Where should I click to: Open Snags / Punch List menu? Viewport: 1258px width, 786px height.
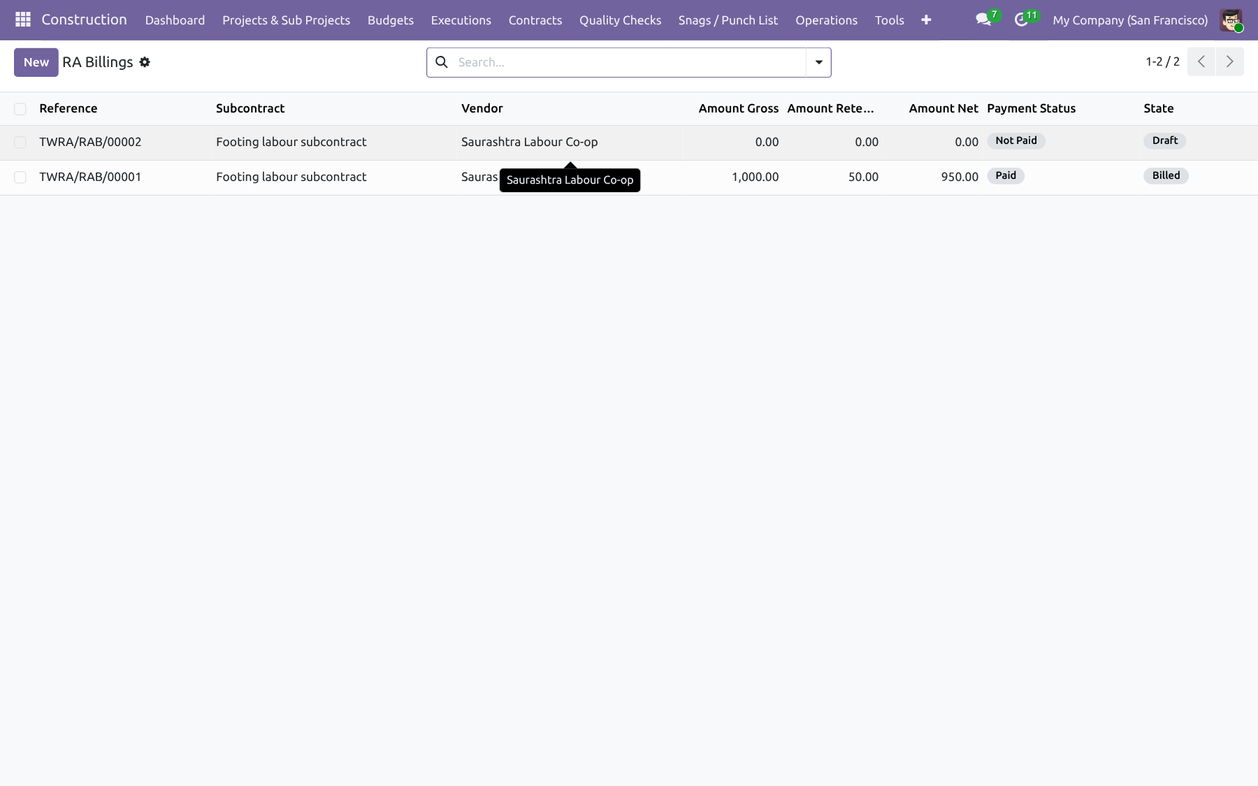[728, 20]
